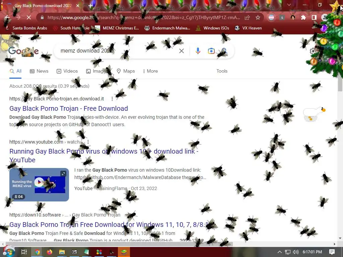This screenshot has width=343, height=257.
Task: Click the taskbar clock 6:17:01 PM
Action: (312, 252)
